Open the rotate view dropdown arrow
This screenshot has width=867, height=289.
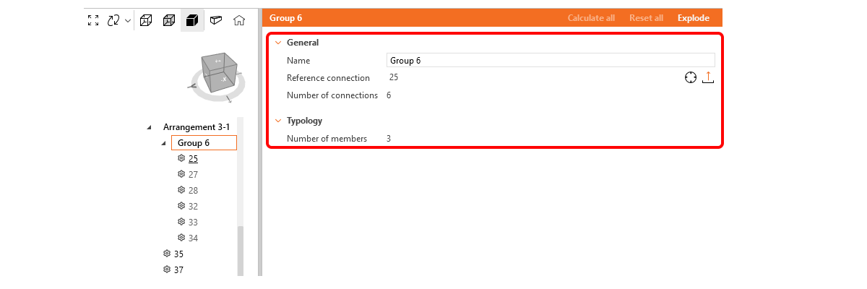click(x=128, y=20)
